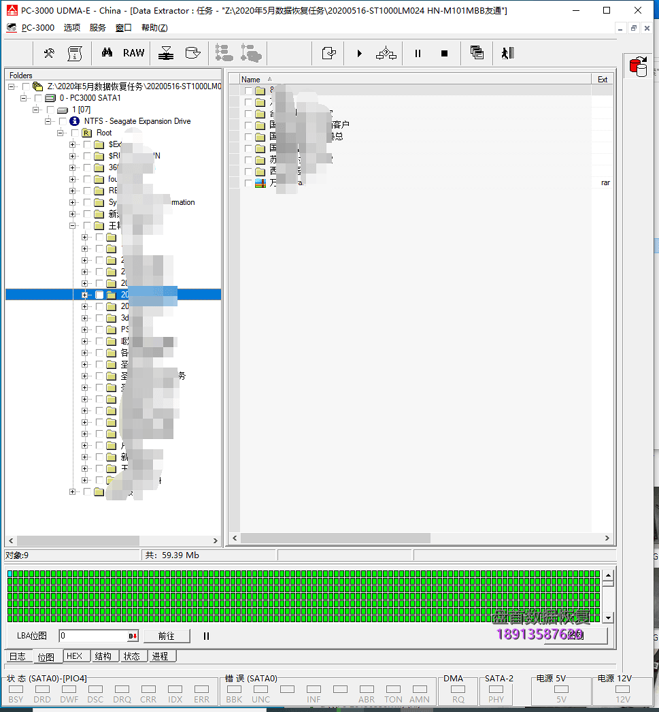Collapse the NTFS - Seagate Expansion Drive node
The height and width of the screenshot is (712, 659).
(48, 121)
